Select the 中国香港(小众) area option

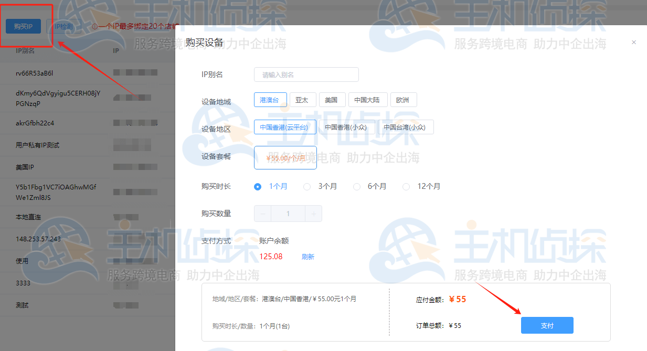coord(347,126)
